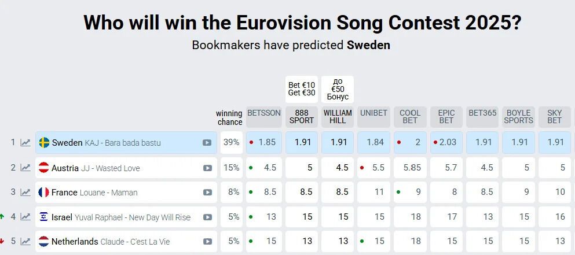Open the trend chart icon for Austria

click(25, 168)
